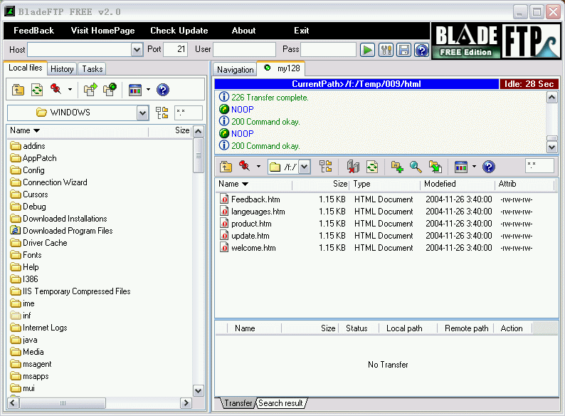The image size is (565, 416).
Task: Click local folder icon with green dot
Action: coord(110,90)
